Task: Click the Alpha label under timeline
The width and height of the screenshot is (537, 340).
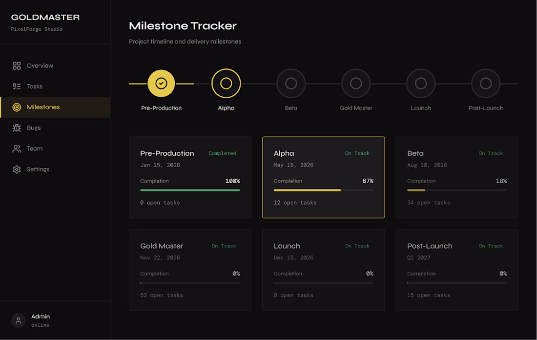Action: point(226,108)
